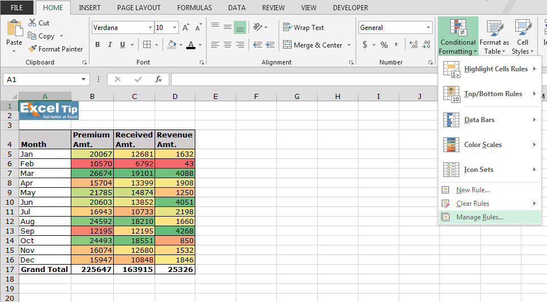
Task: Click the Cut scissors icon
Action: (x=32, y=23)
